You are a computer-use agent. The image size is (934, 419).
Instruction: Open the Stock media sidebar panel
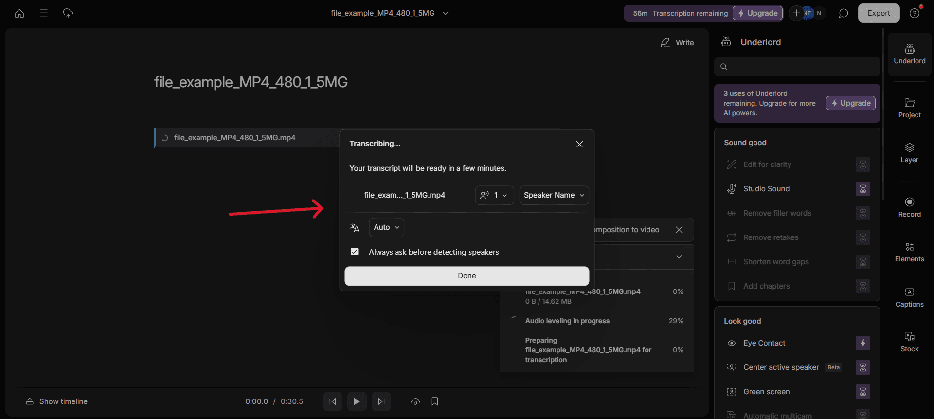910,343
